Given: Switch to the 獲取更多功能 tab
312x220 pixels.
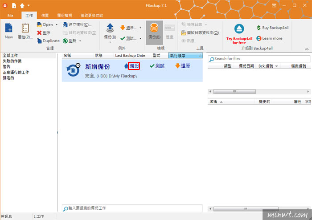Looking at the screenshot, I should pyautogui.click(x=92, y=15).
